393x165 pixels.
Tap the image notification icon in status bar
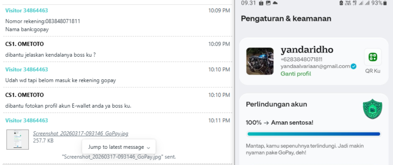(x=268, y=3)
